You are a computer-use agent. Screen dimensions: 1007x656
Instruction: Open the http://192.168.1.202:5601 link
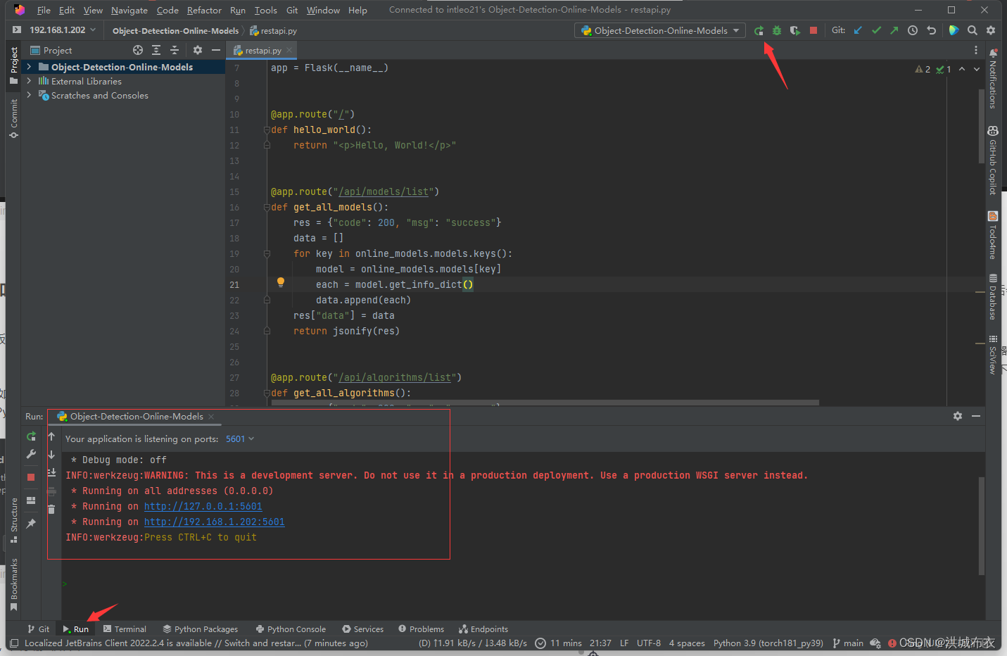click(x=214, y=522)
